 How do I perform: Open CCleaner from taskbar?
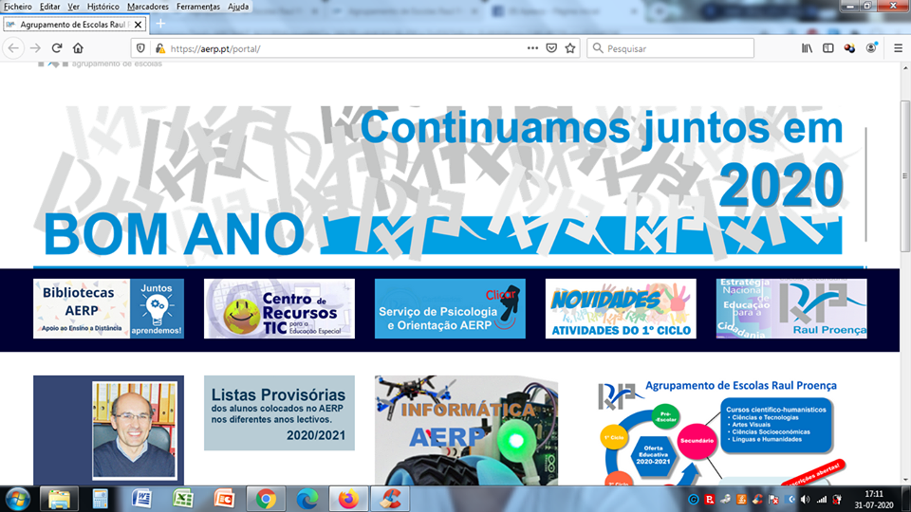(x=390, y=500)
